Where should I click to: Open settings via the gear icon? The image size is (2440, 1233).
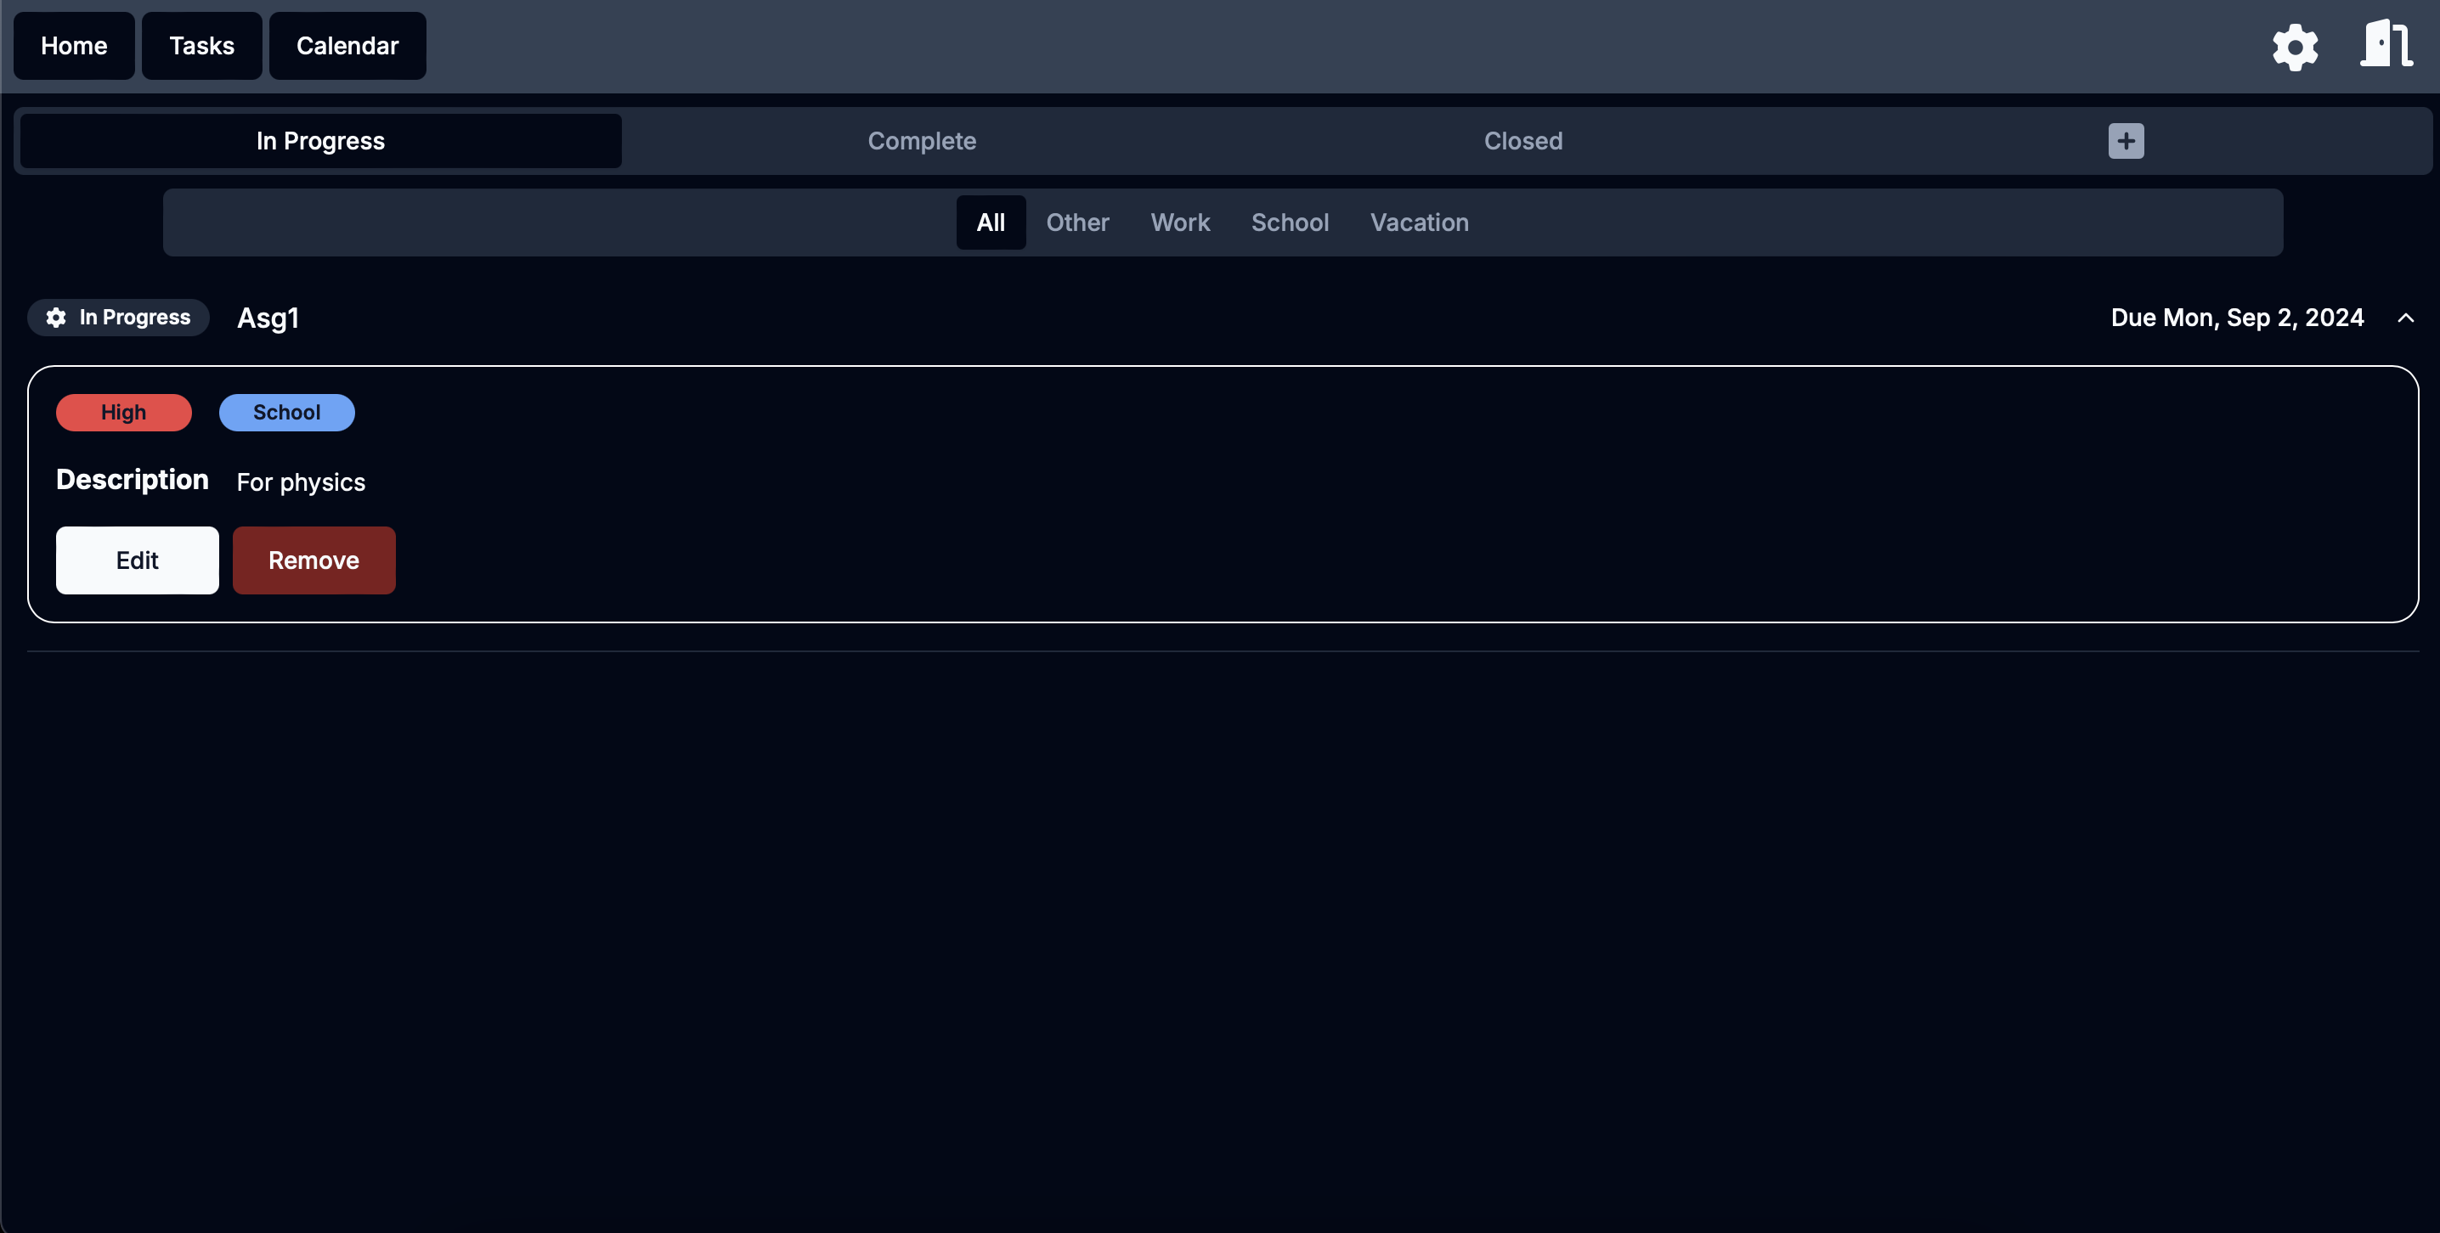tap(2294, 47)
